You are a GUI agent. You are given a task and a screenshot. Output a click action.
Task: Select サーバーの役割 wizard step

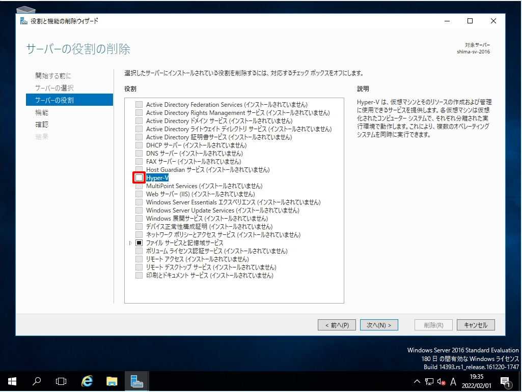click(x=70, y=100)
